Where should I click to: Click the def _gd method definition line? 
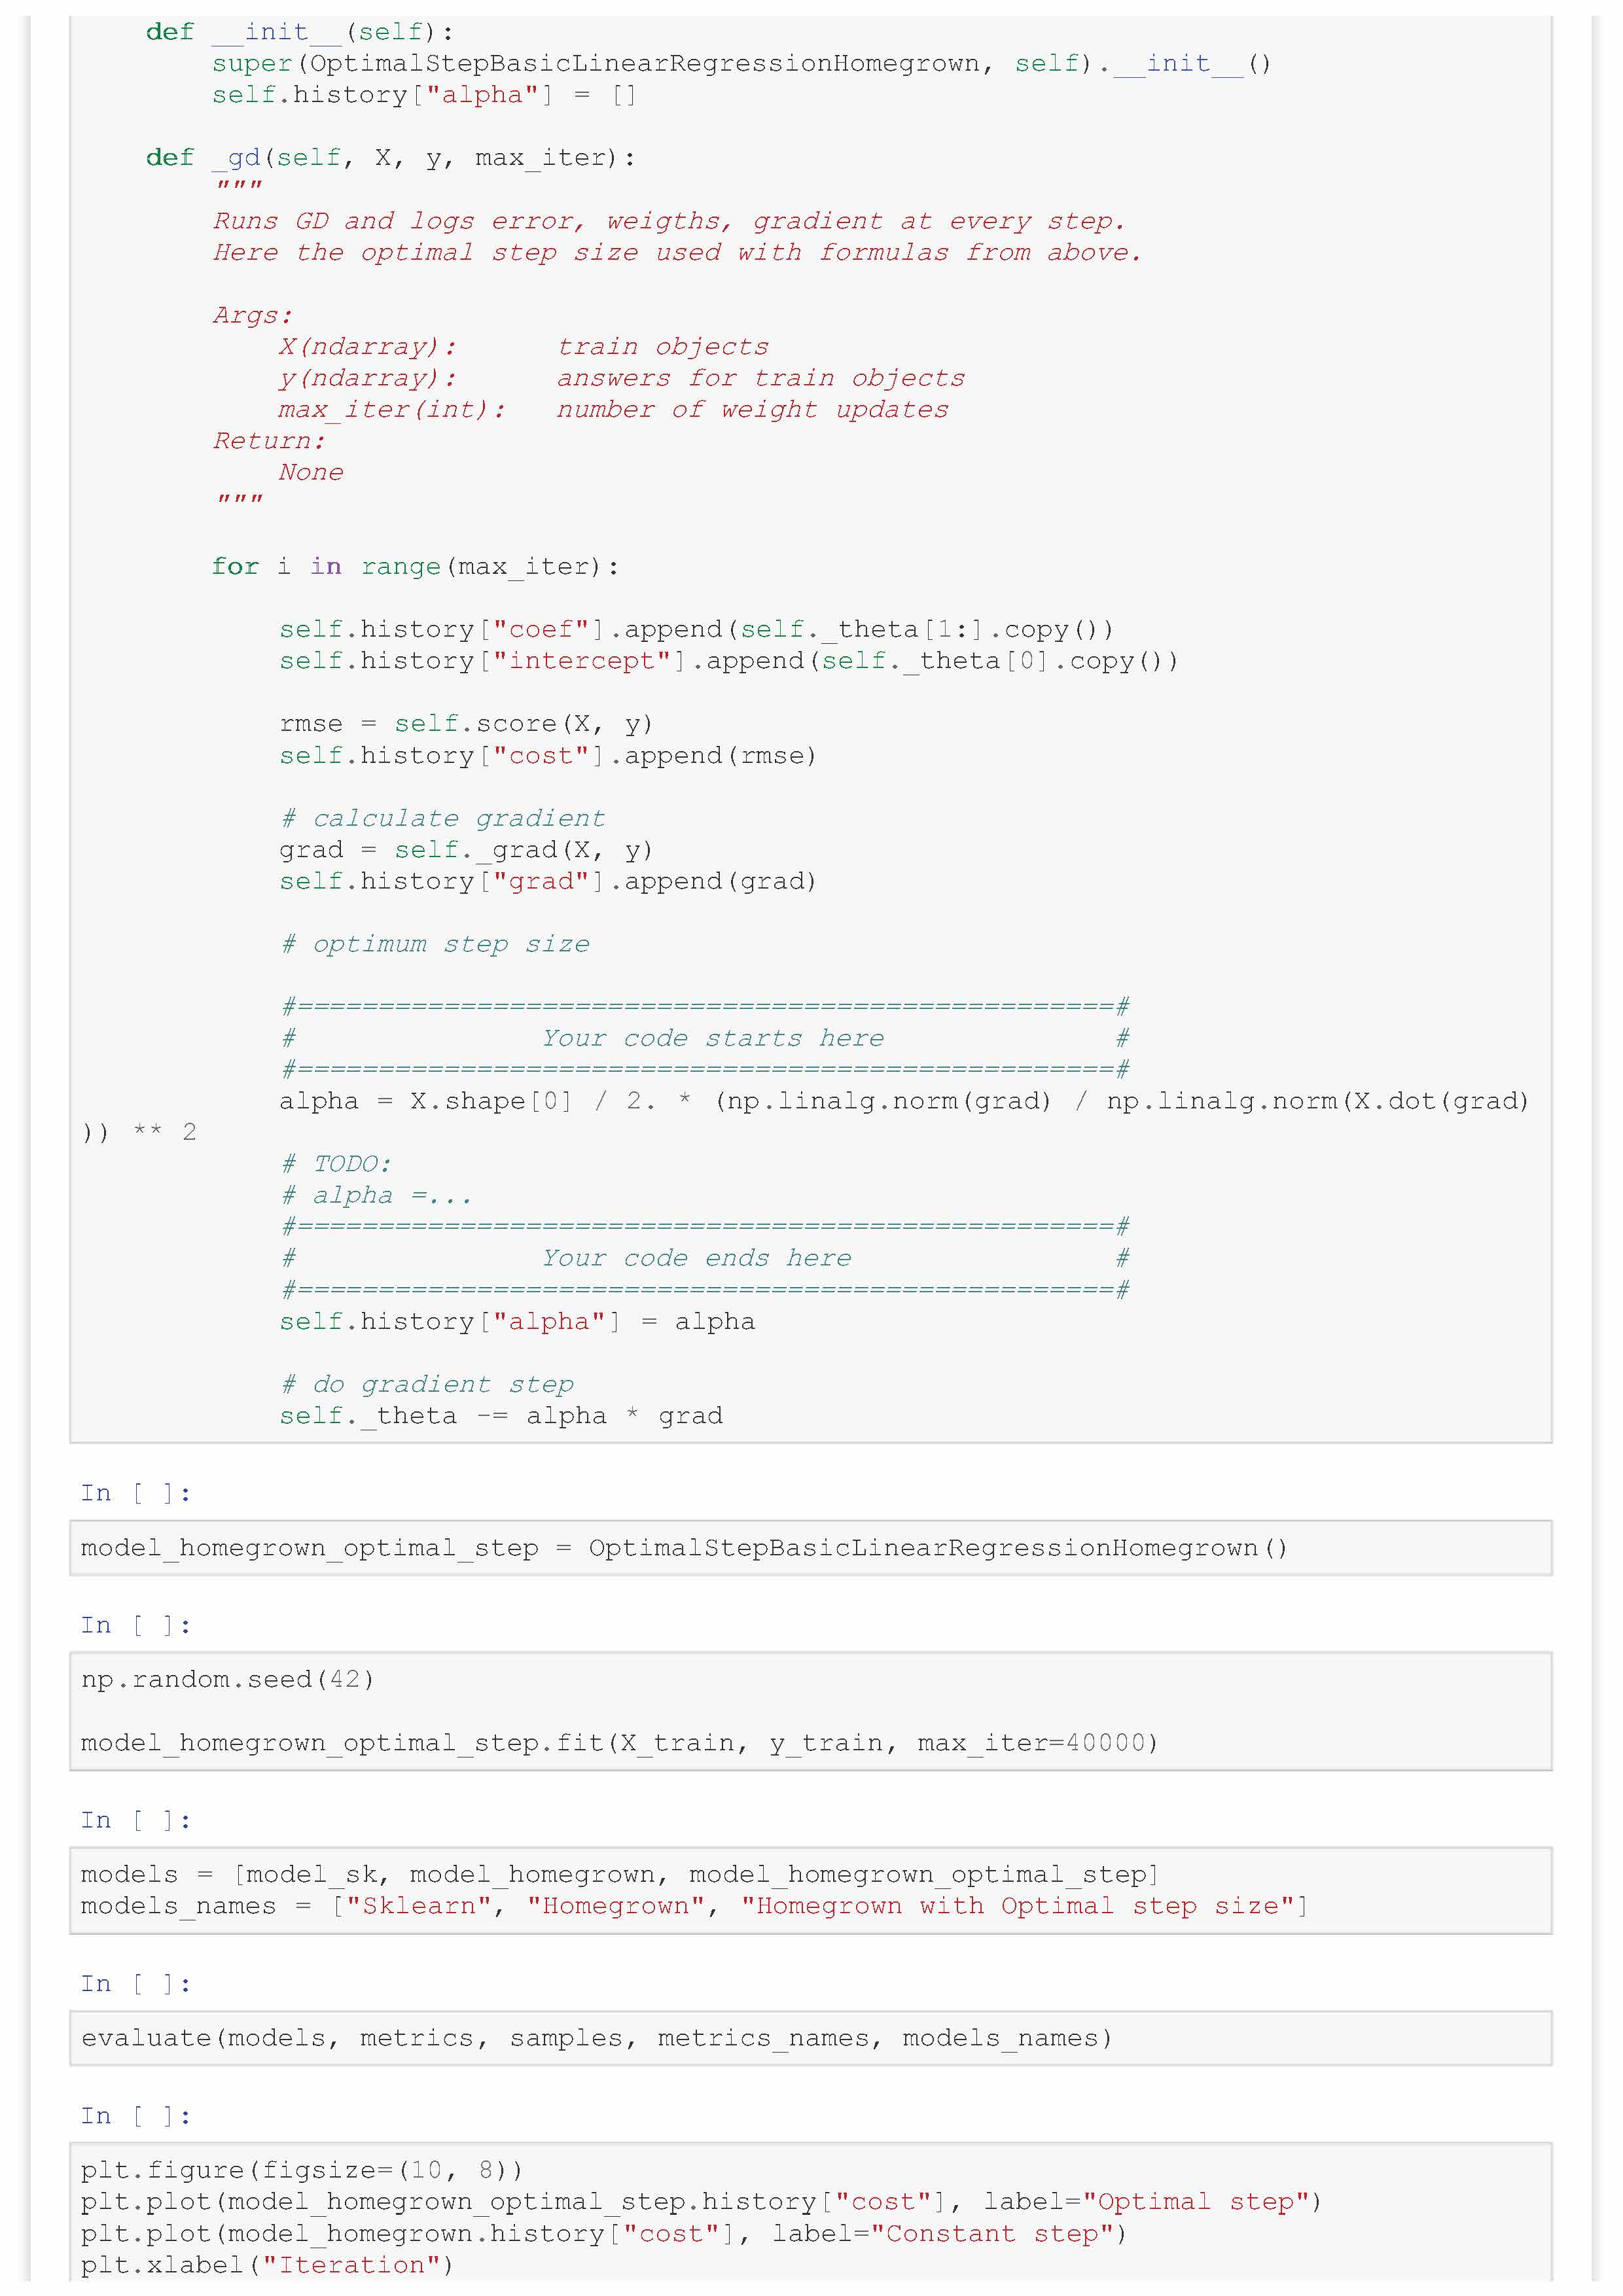[390, 158]
